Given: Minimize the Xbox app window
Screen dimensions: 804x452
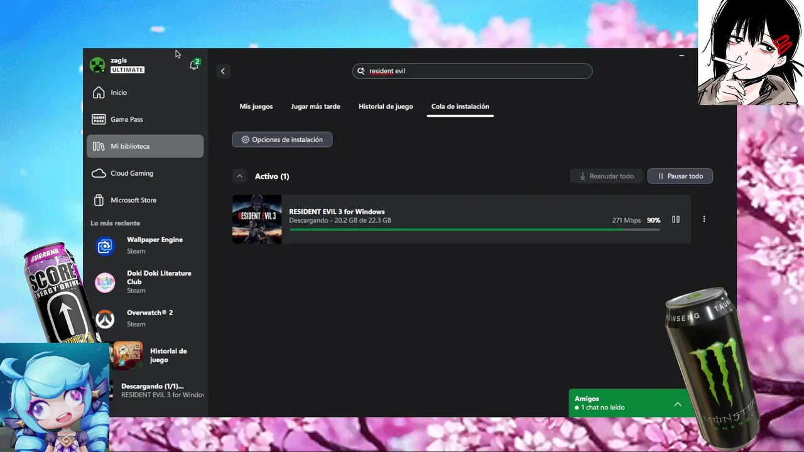Looking at the screenshot, I should click(682, 56).
